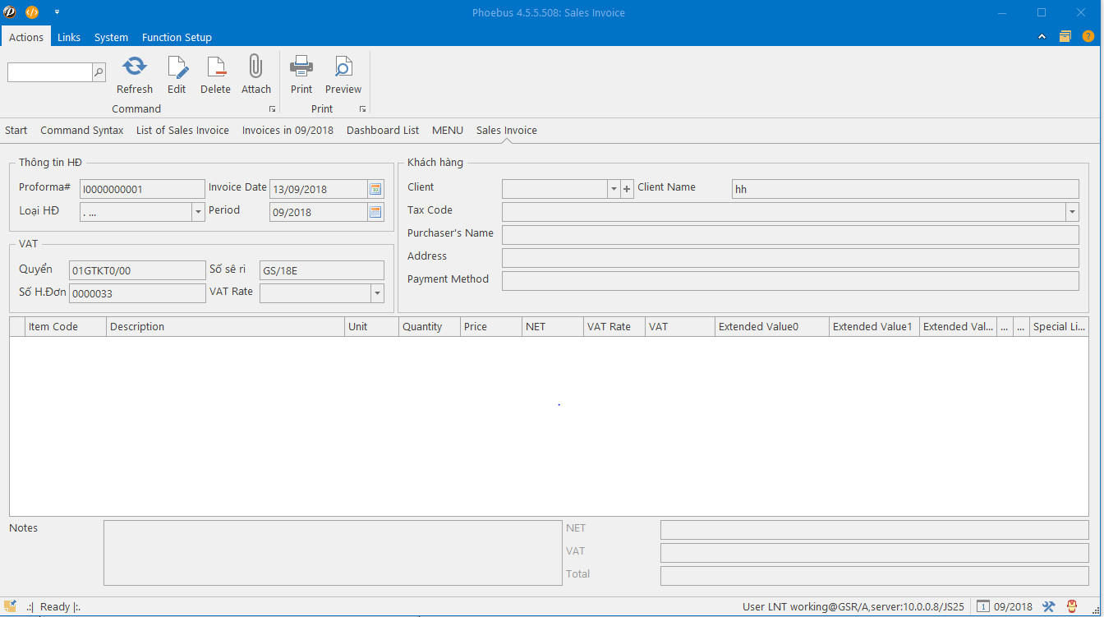This screenshot has height=617, width=1104.
Task: Click the orange code icon in title bar
Action: [x=32, y=12]
